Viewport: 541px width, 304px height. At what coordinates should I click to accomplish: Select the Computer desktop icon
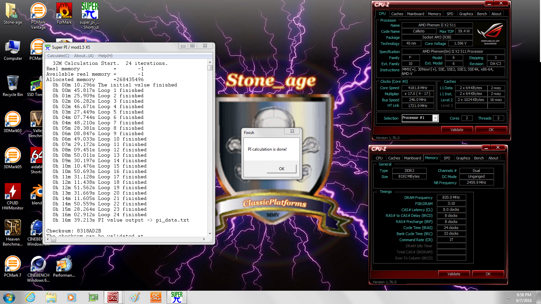click(13, 50)
